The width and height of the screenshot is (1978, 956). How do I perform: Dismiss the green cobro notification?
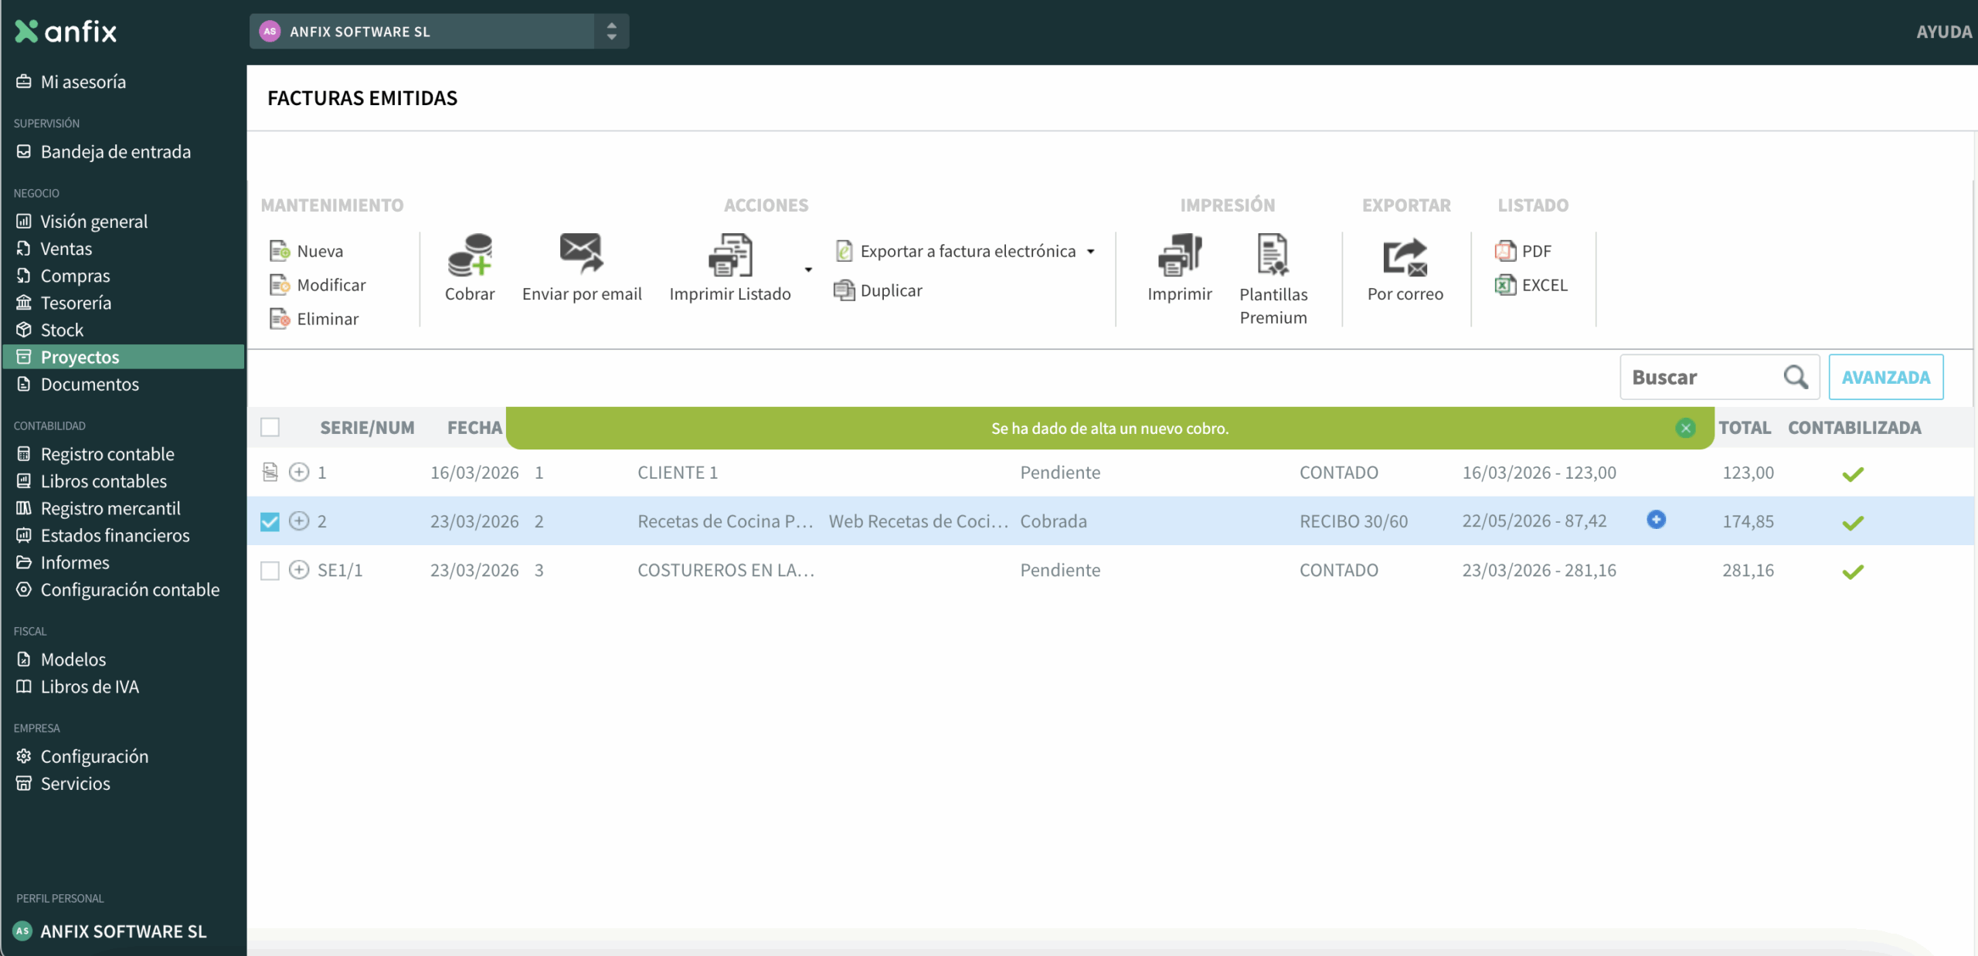1685,428
